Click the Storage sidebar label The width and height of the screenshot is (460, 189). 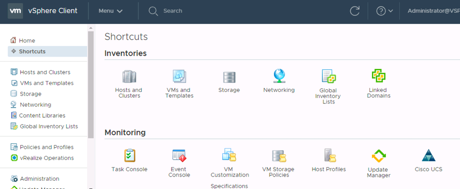coord(30,94)
